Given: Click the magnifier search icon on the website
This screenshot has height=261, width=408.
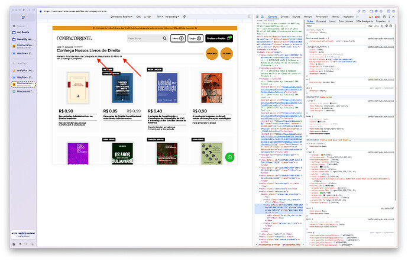Looking at the screenshot, I should 165,38.
